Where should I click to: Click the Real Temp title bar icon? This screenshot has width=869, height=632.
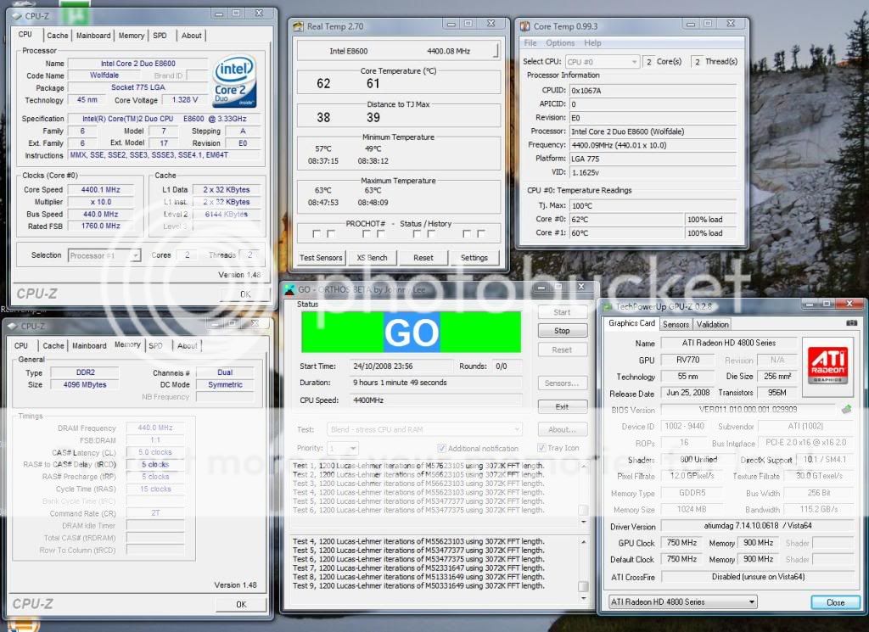click(298, 26)
